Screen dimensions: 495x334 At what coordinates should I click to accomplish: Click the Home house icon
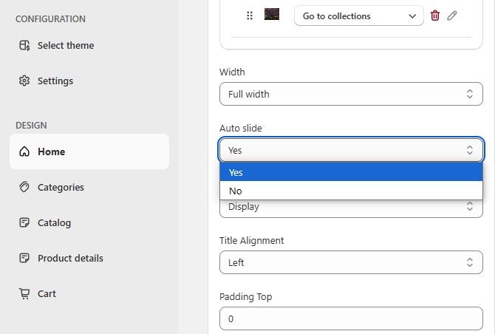tap(24, 151)
